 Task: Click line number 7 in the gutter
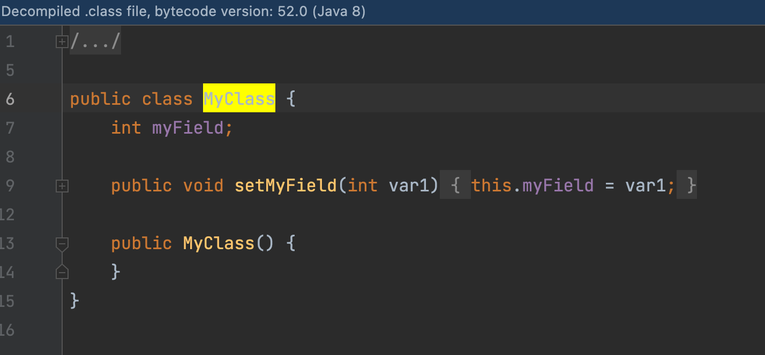click(x=10, y=128)
